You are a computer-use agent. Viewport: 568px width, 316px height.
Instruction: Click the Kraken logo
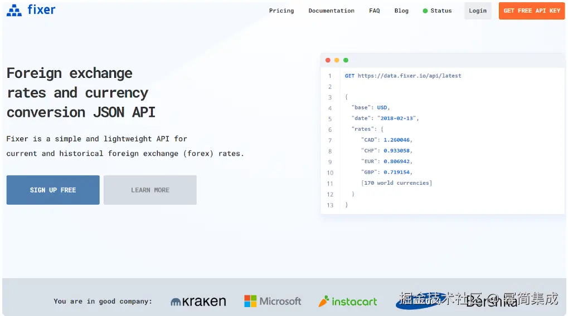tap(198, 301)
